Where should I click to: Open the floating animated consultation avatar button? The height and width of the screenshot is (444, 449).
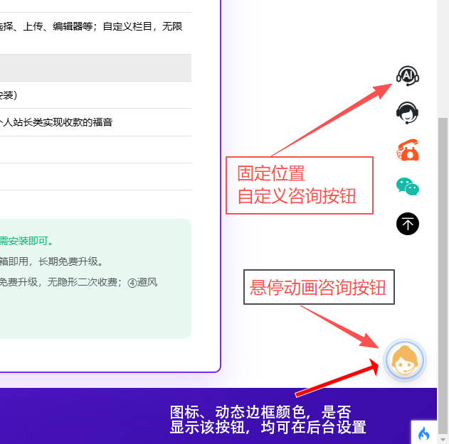405,360
